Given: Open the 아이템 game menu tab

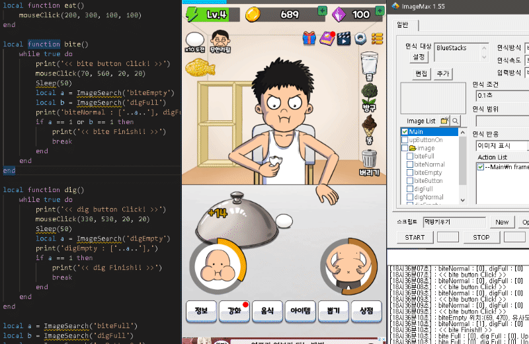Looking at the screenshot, I should click(x=300, y=312).
